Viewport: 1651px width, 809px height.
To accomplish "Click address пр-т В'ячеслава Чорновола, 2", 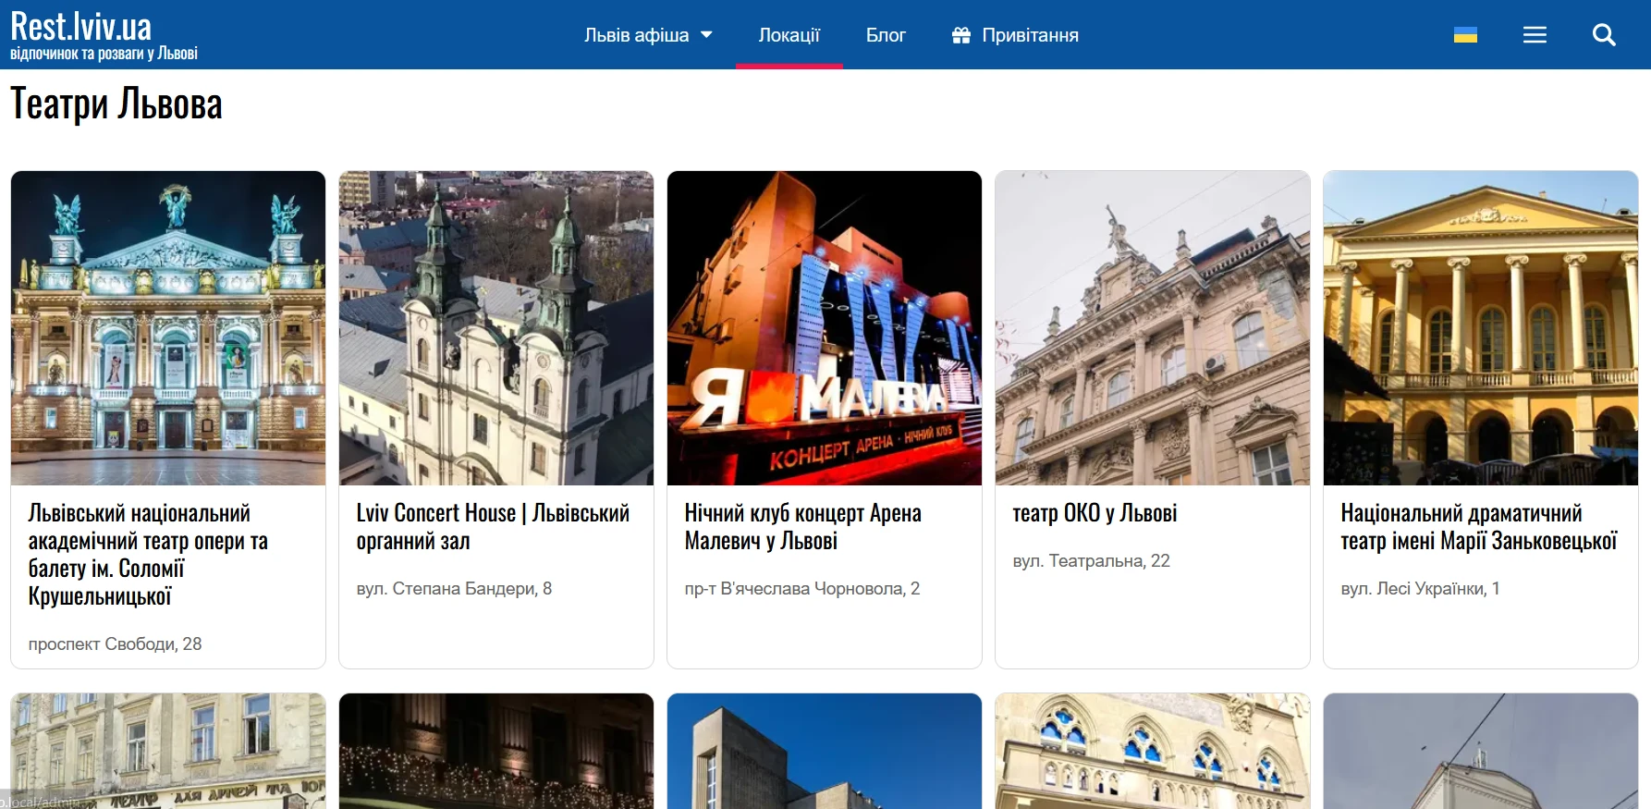I will click(802, 589).
